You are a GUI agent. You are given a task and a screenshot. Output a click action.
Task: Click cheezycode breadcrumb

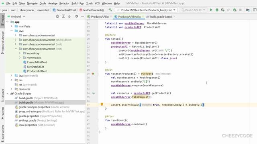point(27,10)
